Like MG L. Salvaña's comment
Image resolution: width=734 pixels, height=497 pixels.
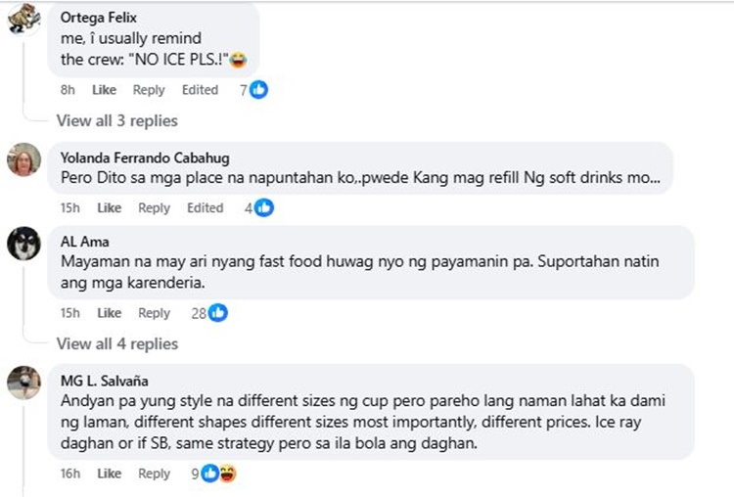pos(110,474)
